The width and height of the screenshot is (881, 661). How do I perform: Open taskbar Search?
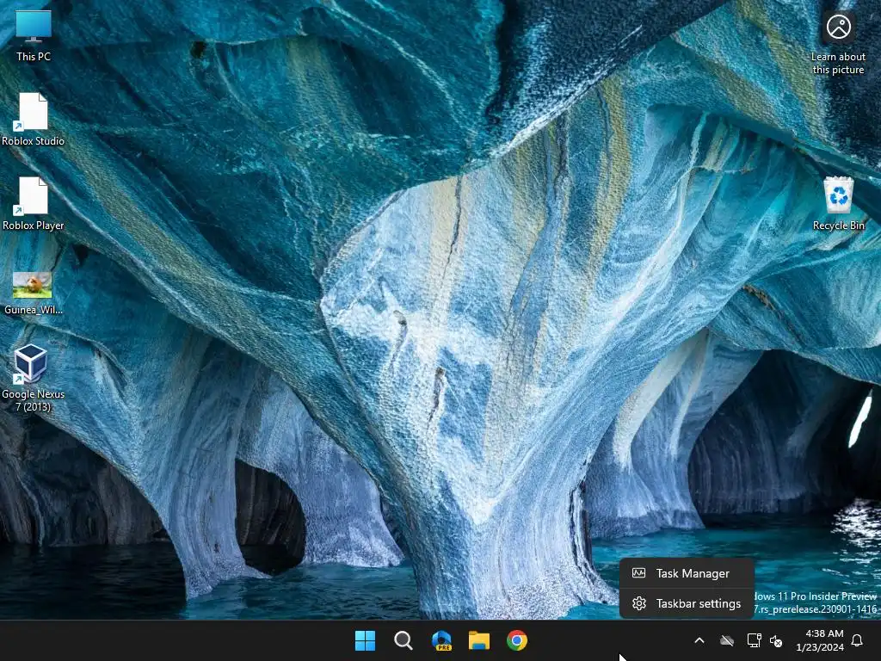[x=404, y=640]
